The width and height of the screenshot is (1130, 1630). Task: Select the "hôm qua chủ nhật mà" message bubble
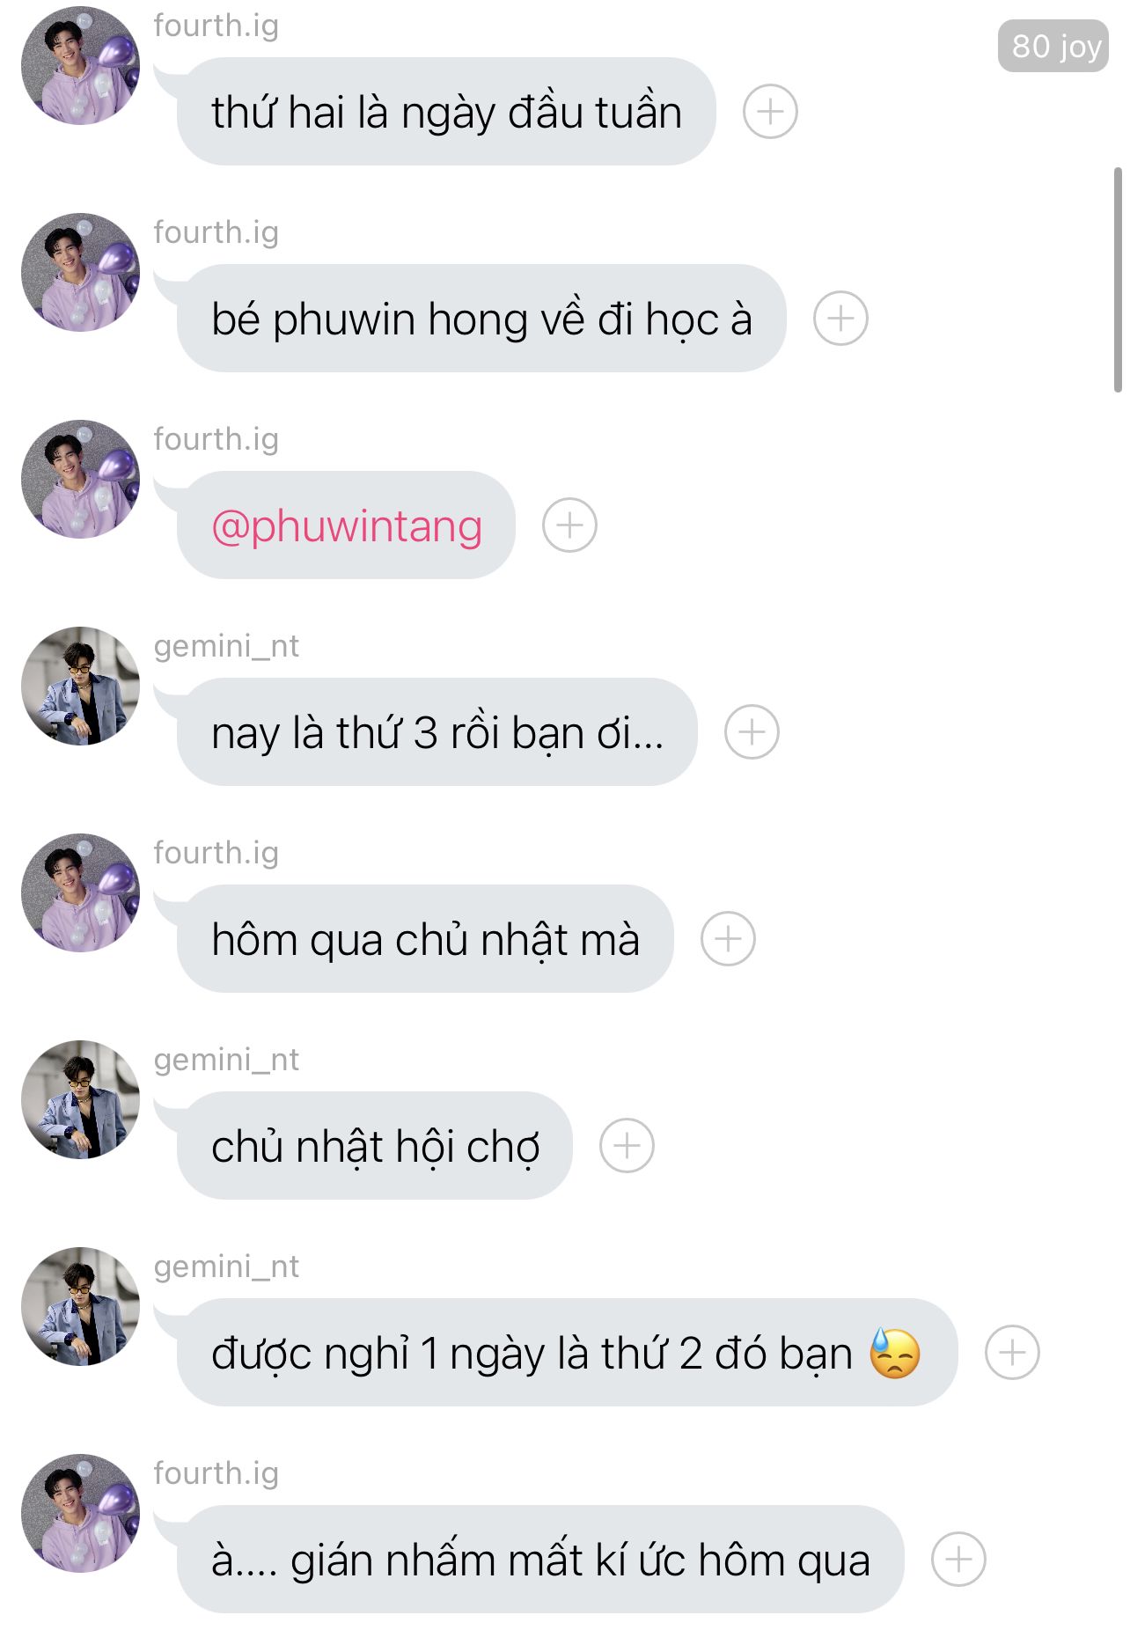point(425,939)
